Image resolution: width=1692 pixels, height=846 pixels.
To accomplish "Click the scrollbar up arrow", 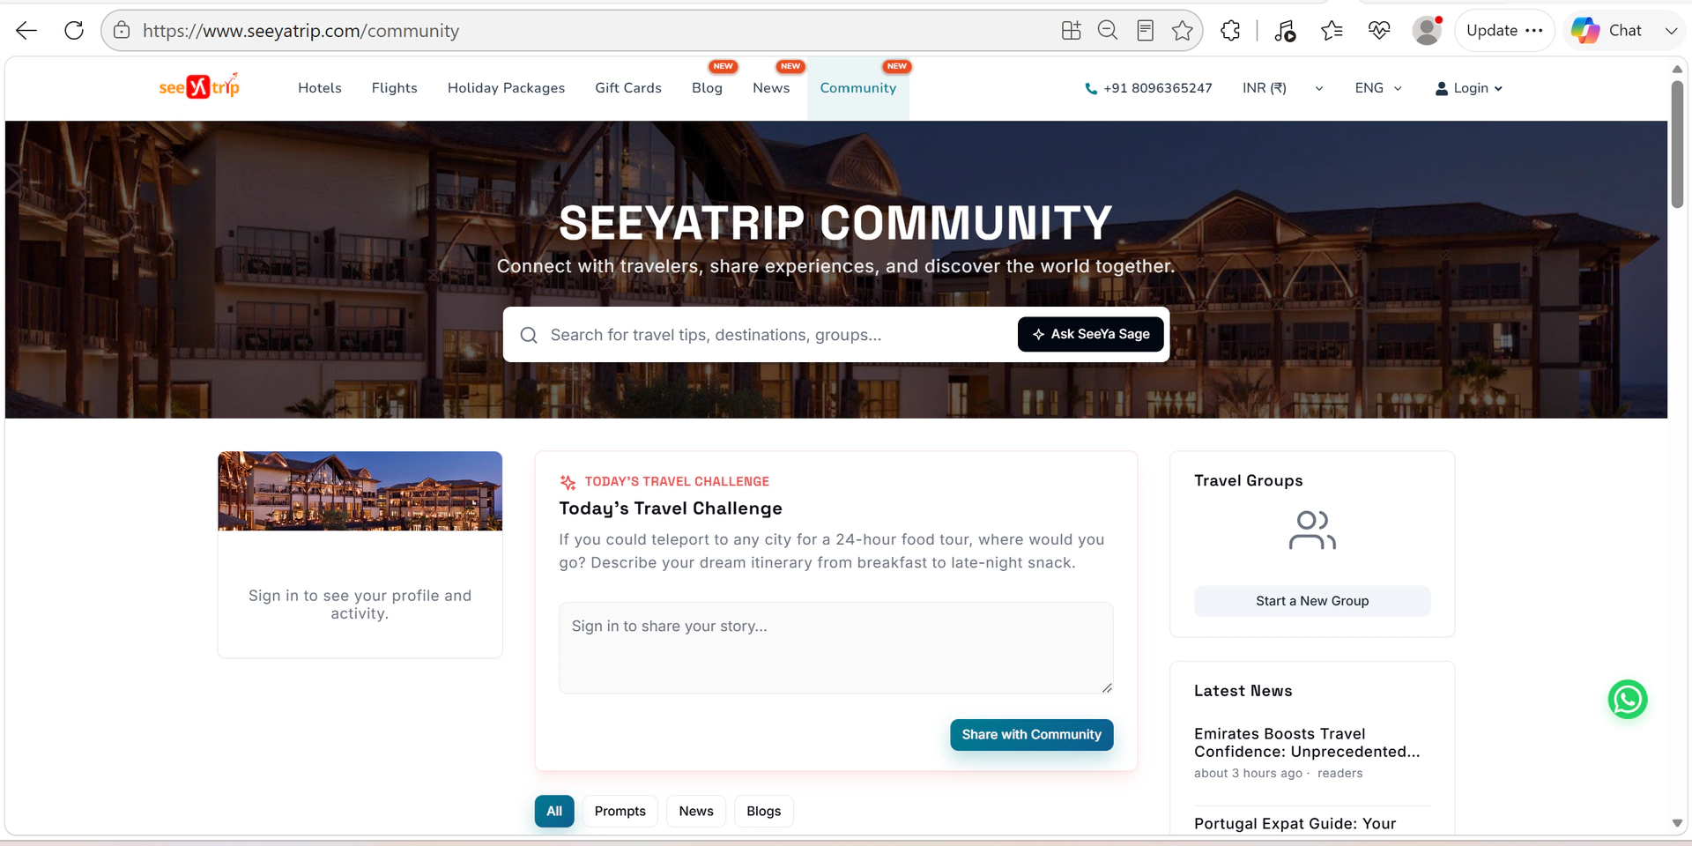I will point(1677,69).
